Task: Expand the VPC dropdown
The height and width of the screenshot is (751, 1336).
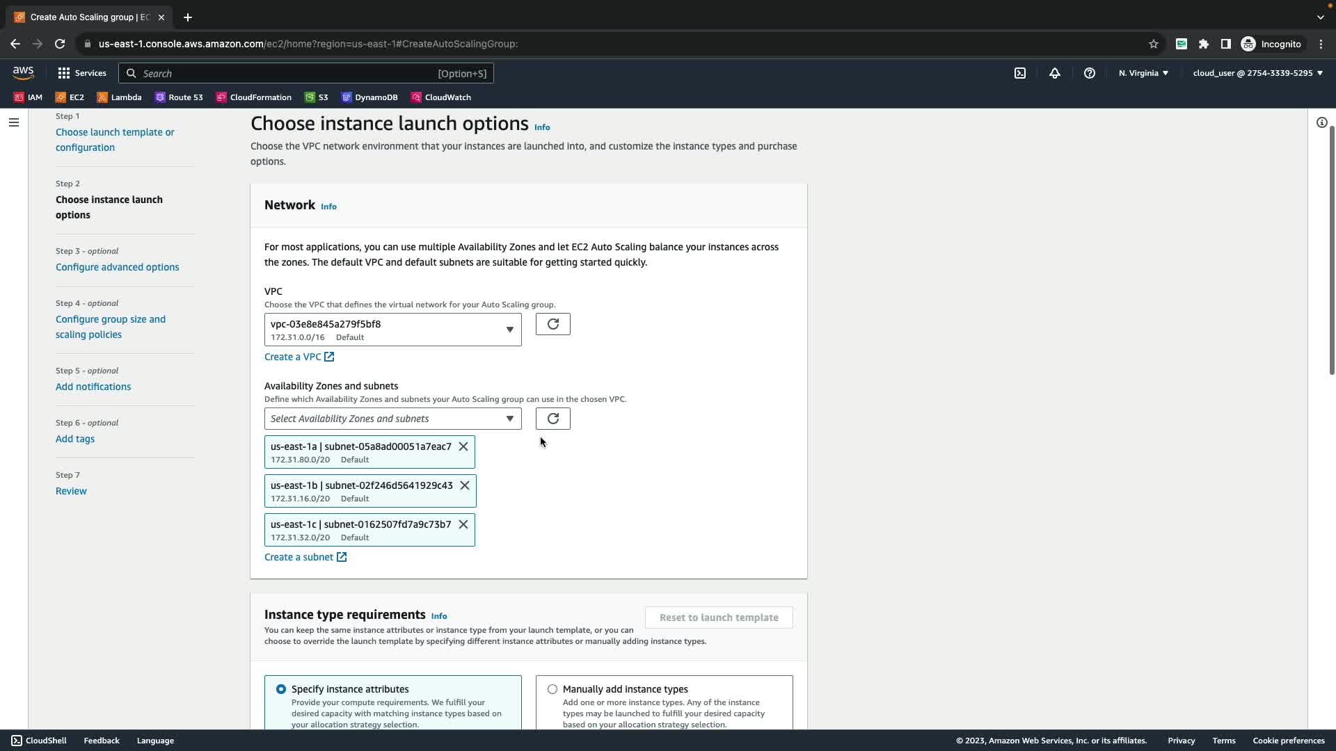Action: pos(392,330)
